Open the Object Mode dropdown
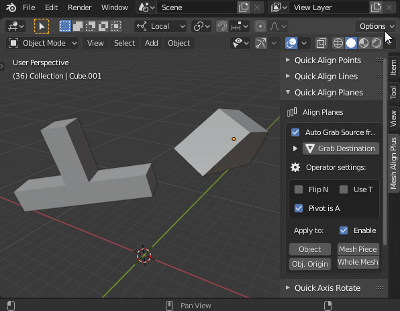Image resolution: width=400 pixels, height=311 pixels. (x=42, y=43)
